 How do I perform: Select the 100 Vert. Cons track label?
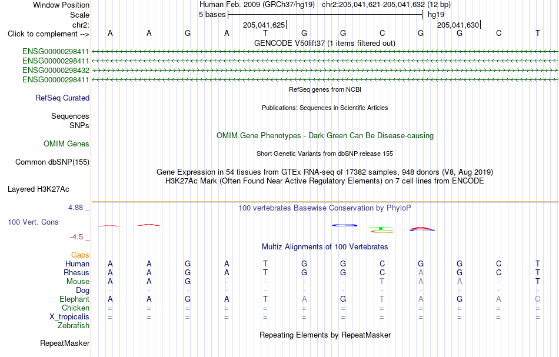click(x=33, y=222)
